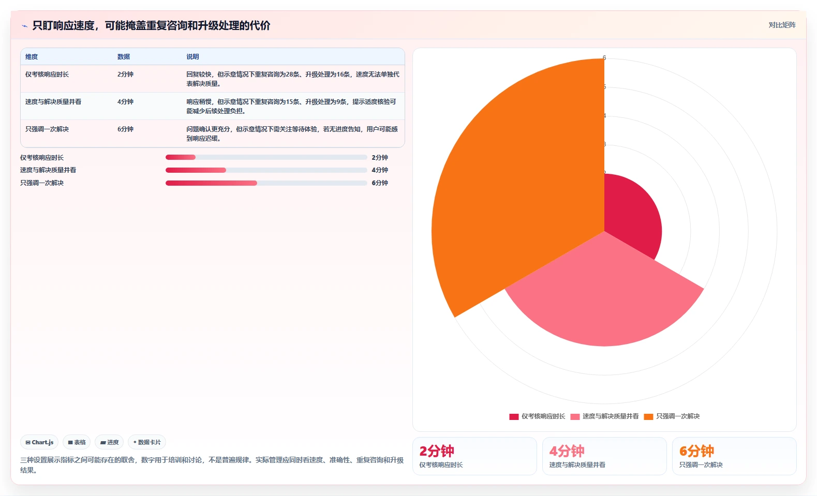Click the header title 只盯响应速度
The width and height of the screenshot is (817, 496).
pyautogui.click(x=151, y=25)
